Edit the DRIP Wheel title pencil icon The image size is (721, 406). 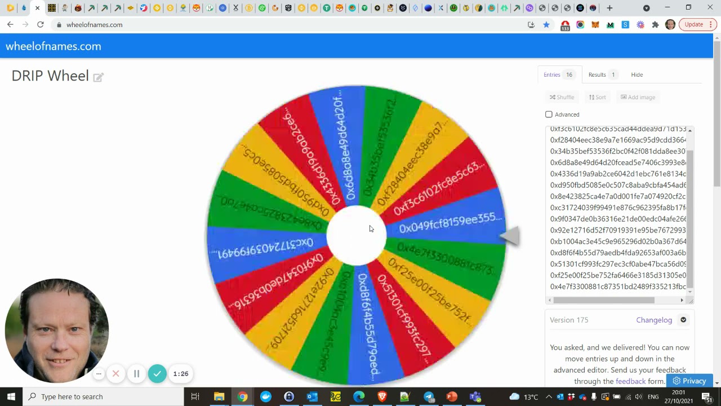pos(99,77)
